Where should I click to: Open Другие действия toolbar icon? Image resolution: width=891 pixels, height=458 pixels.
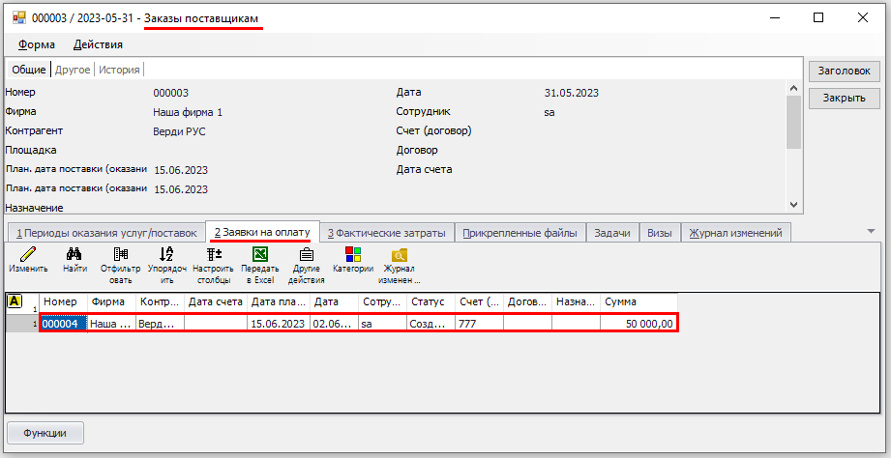click(306, 255)
